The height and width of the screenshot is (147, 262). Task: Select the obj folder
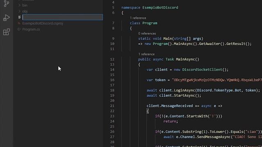point(25,11)
